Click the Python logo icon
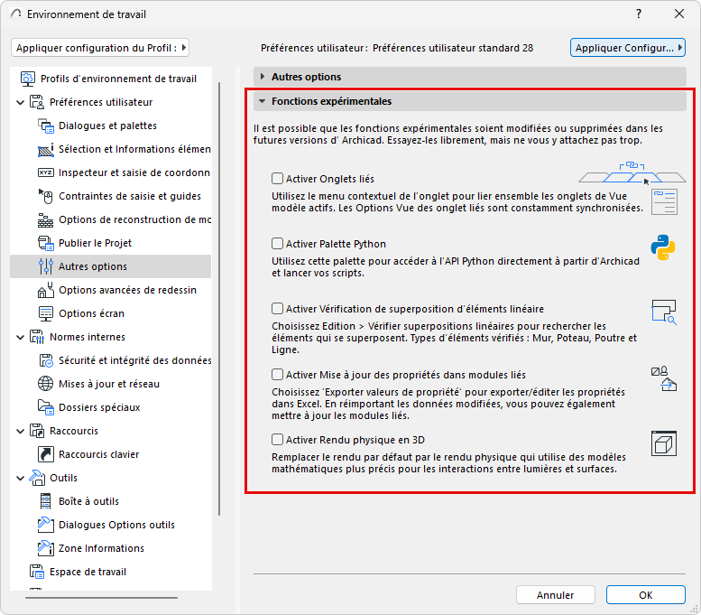The height and width of the screenshot is (615, 701). [x=663, y=247]
